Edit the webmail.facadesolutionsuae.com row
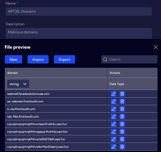The image size is (161, 152). pos(113,94)
